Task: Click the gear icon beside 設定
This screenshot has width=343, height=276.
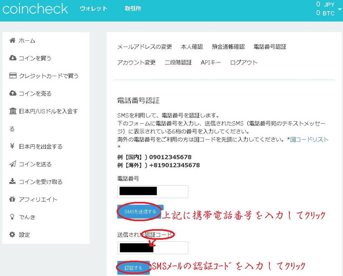Action: point(12,235)
